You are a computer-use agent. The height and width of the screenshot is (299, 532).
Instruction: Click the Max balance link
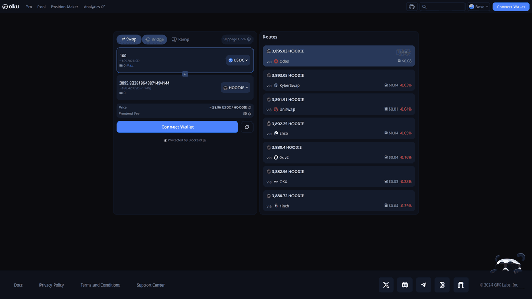point(129,66)
